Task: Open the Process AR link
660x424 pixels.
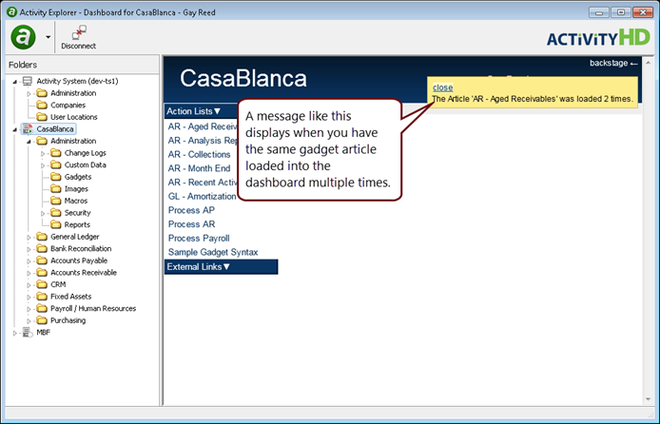Action: click(x=191, y=224)
